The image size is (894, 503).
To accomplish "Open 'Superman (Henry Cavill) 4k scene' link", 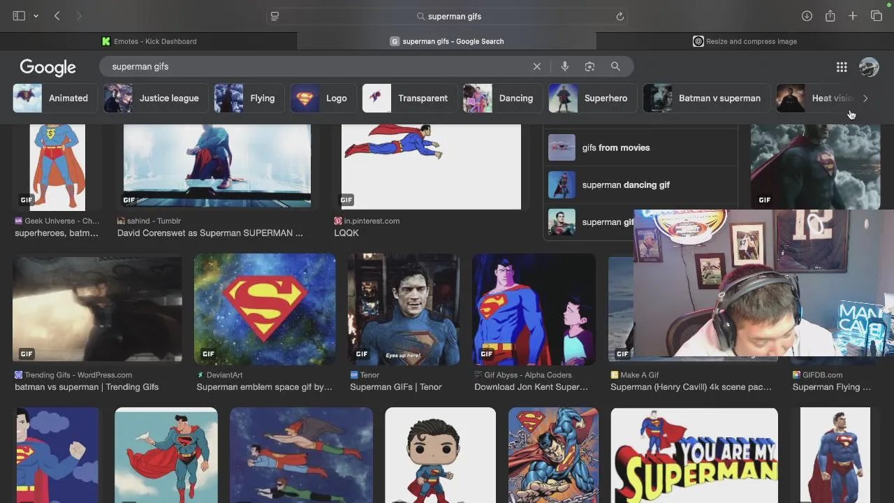I will coord(691,387).
